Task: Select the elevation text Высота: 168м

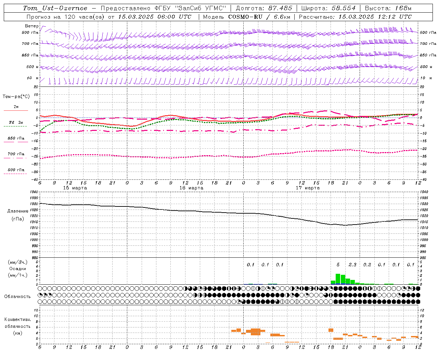Action: [388, 8]
